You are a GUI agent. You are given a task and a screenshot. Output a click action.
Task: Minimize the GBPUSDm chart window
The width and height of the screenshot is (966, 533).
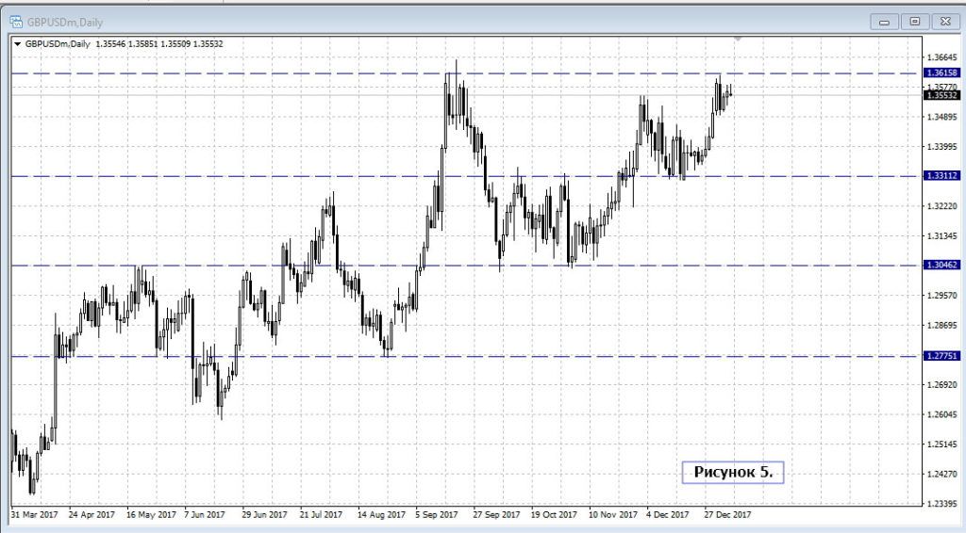884,20
